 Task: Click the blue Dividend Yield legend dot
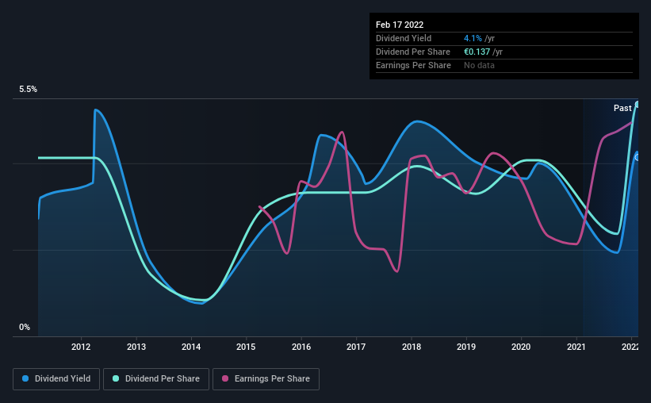point(25,378)
